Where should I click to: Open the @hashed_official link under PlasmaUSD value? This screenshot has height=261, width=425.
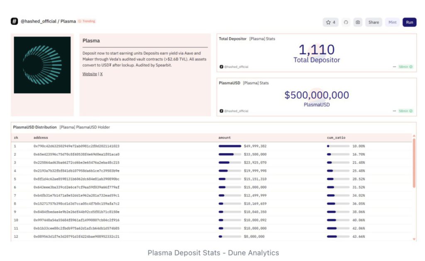point(236,111)
